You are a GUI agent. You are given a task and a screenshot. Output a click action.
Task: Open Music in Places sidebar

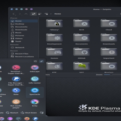coord(24,33)
